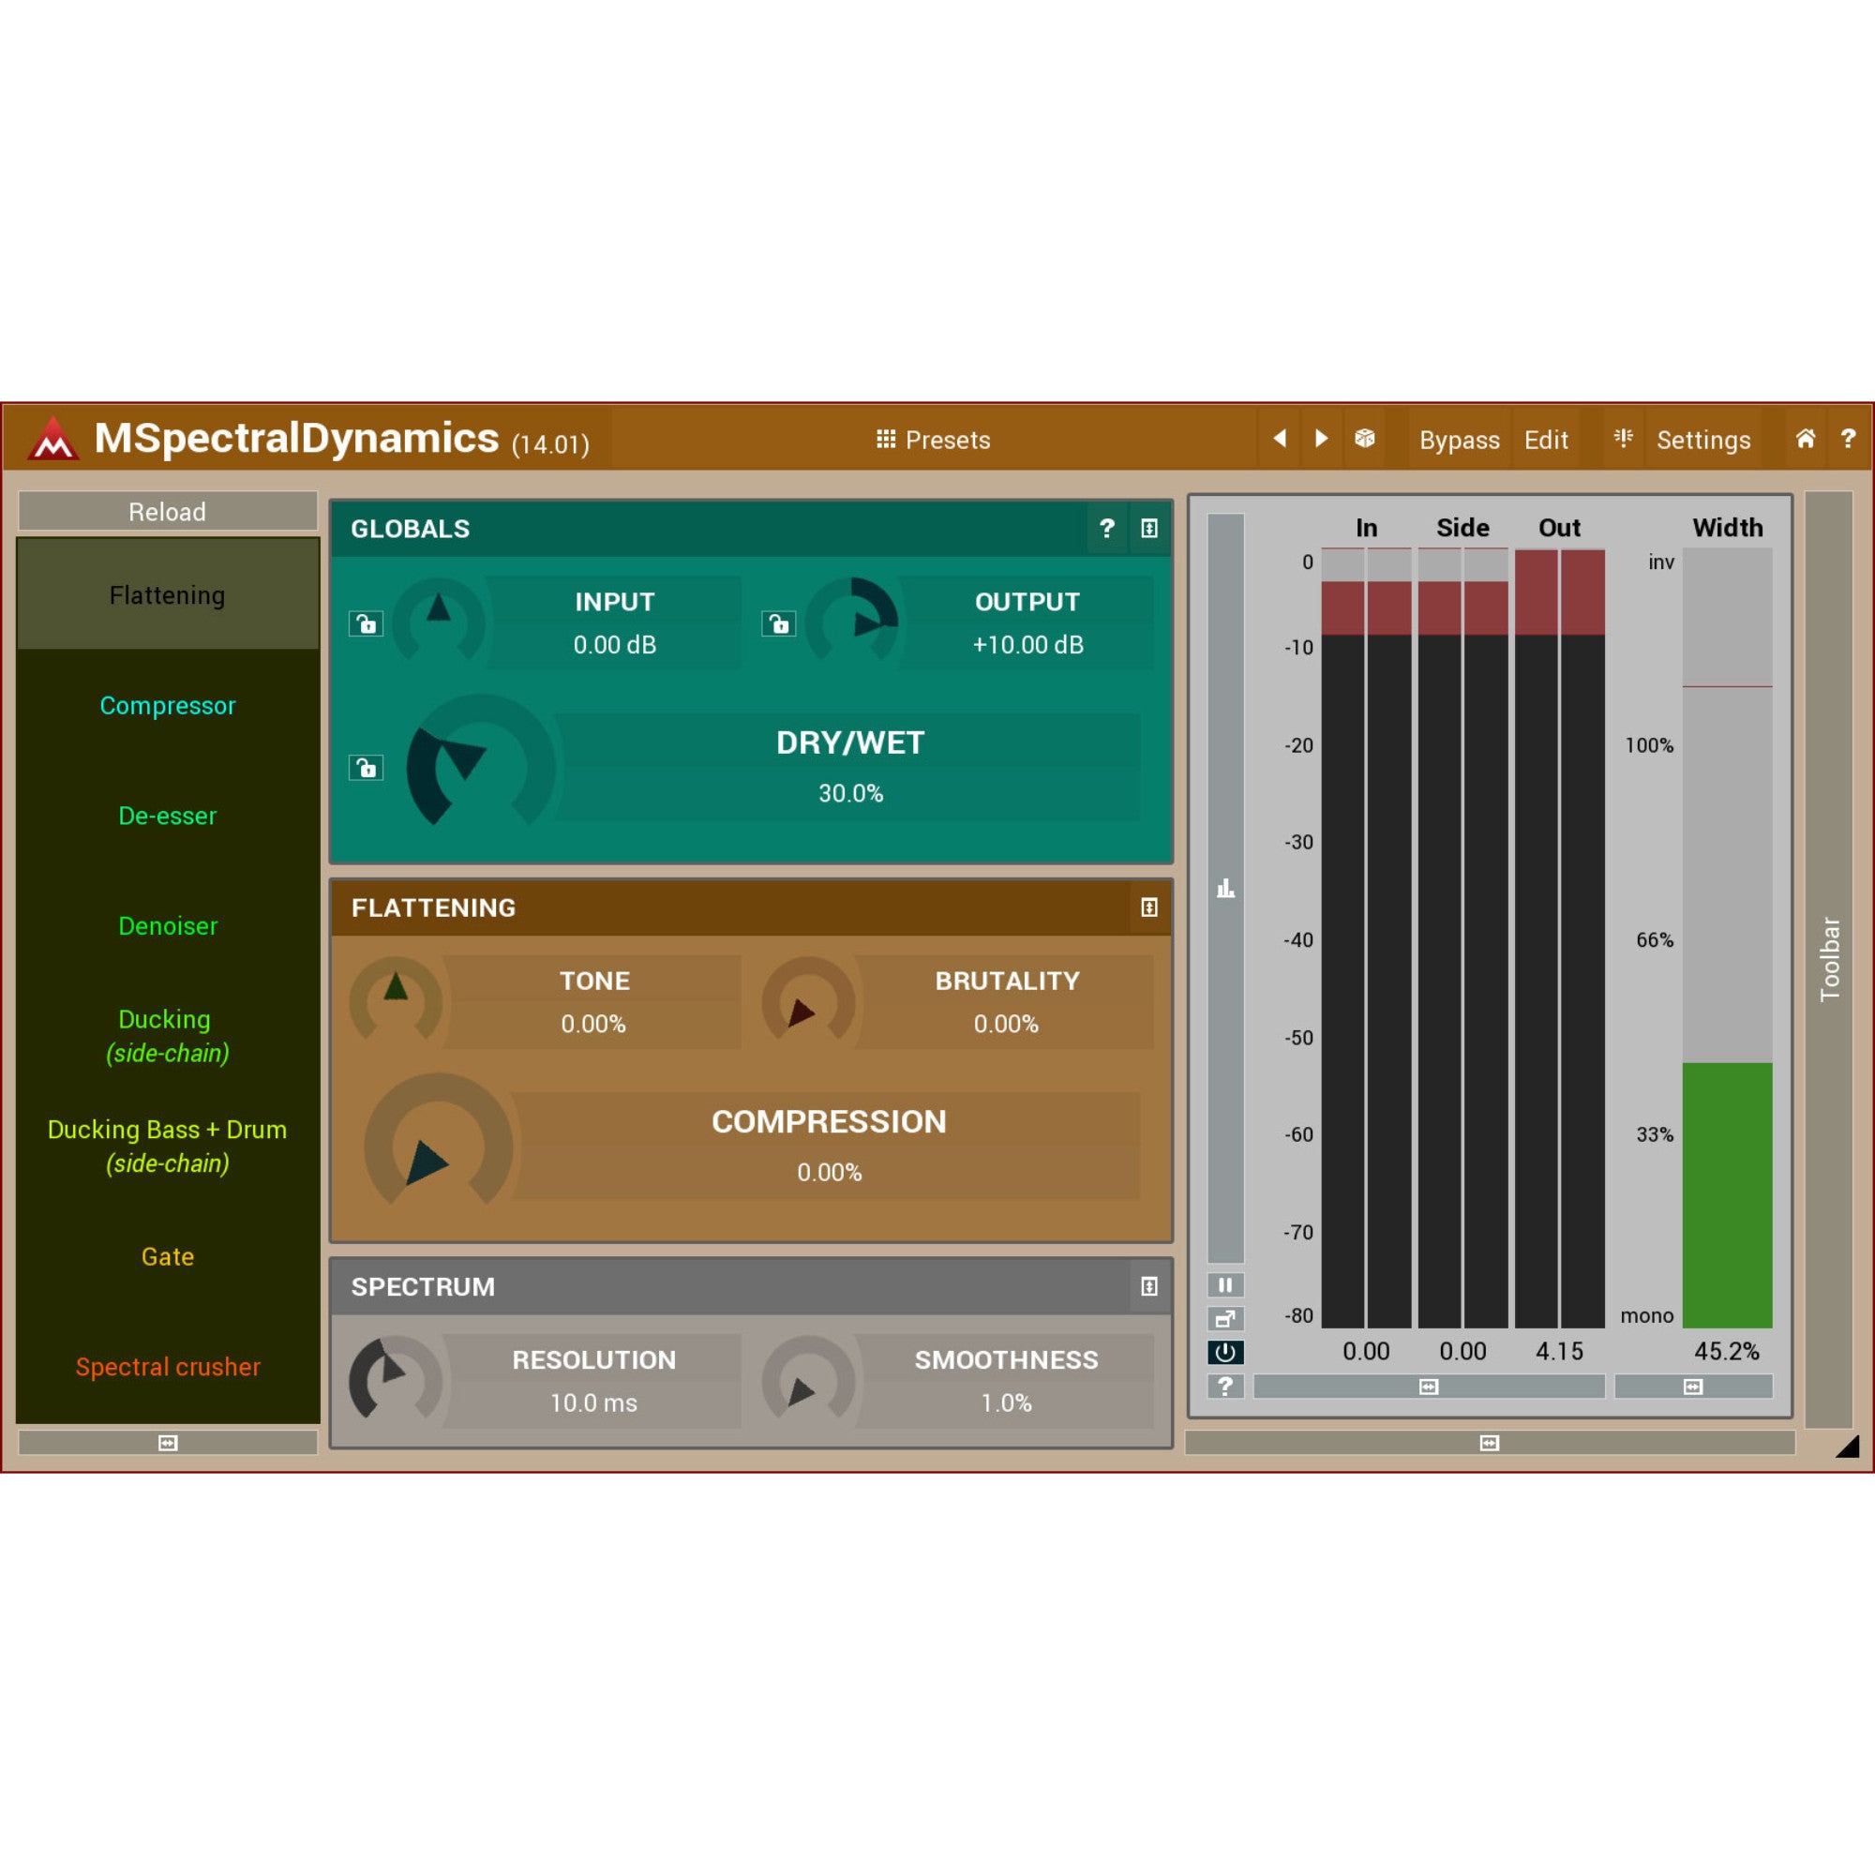The height and width of the screenshot is (1875, 1875).
Task: Click the Brutality knob
Action: pyautogui.click(x=808, y=1001)
